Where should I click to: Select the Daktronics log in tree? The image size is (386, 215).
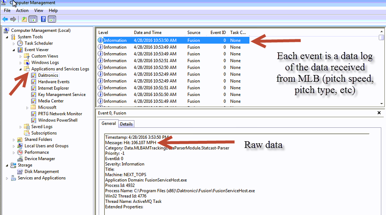(x=48, y=75)
